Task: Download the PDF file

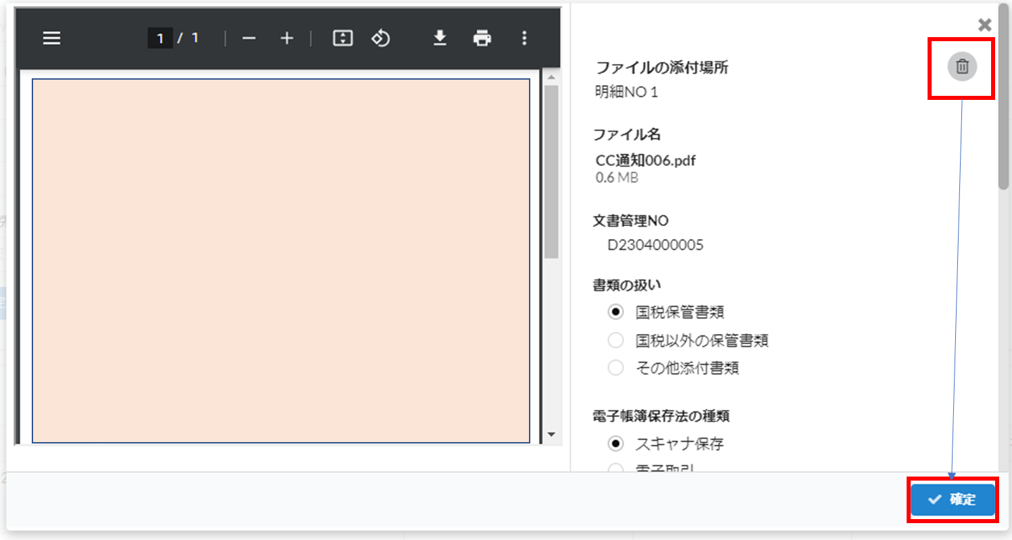Action: [440, 38]
